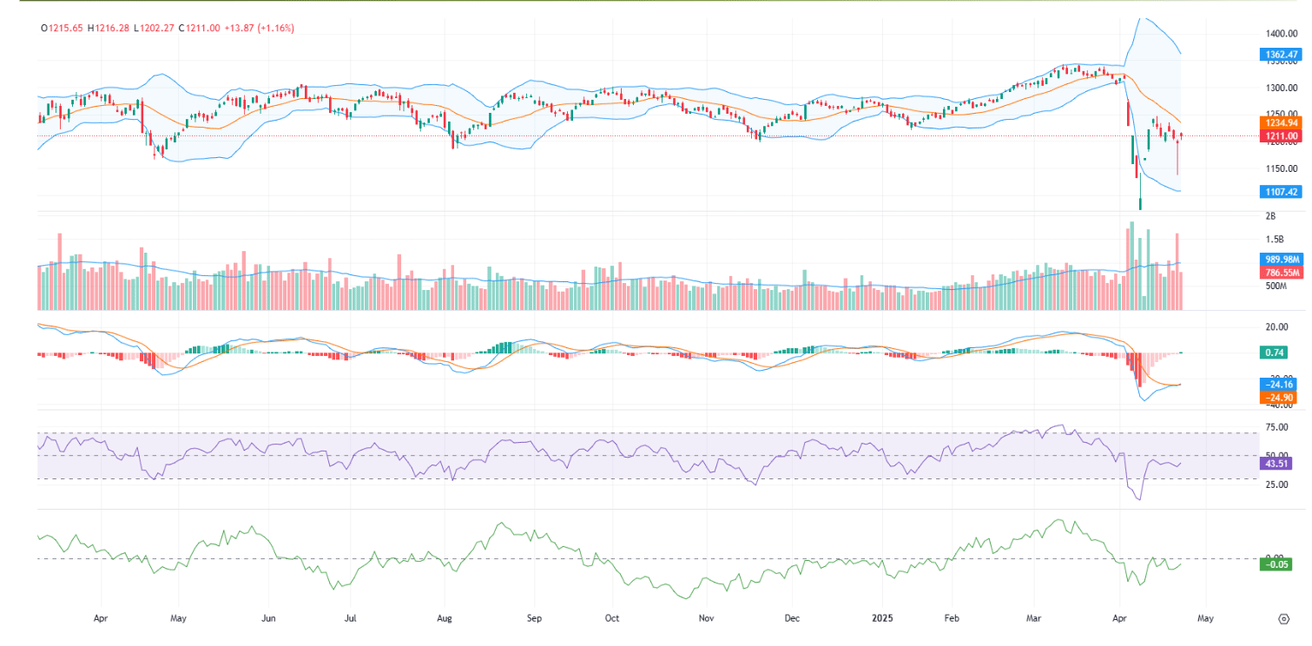Select the 75.00 level on the RSI scale

(1276, 427)
